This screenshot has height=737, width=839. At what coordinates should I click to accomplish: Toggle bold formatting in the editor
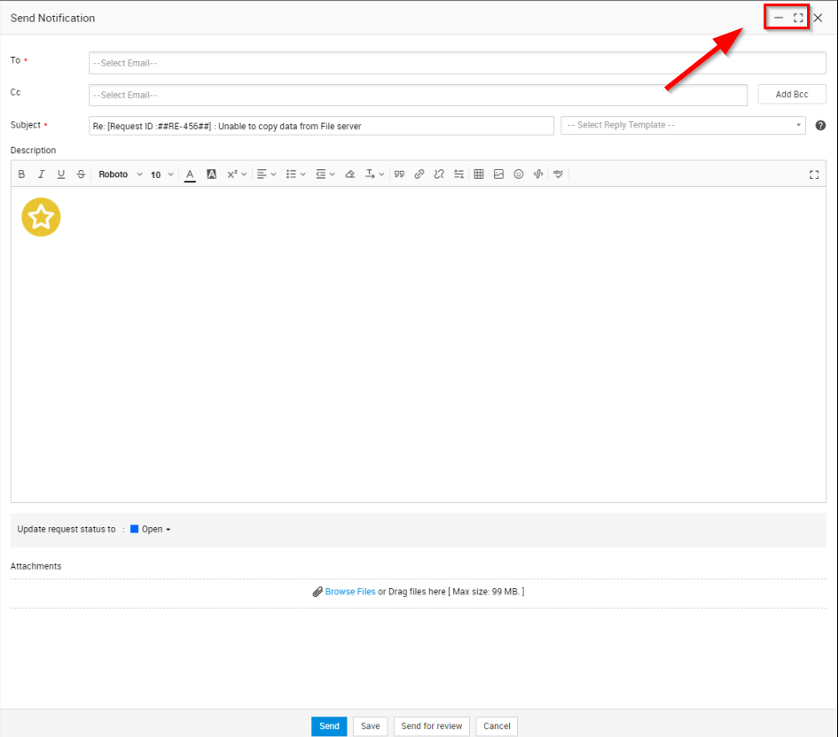click(21, 174)
